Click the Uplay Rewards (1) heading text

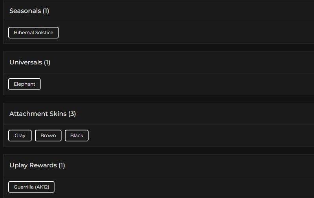pos(37,165)
